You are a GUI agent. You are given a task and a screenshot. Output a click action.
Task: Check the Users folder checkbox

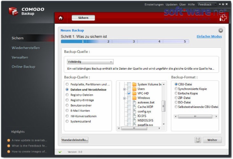129,89
